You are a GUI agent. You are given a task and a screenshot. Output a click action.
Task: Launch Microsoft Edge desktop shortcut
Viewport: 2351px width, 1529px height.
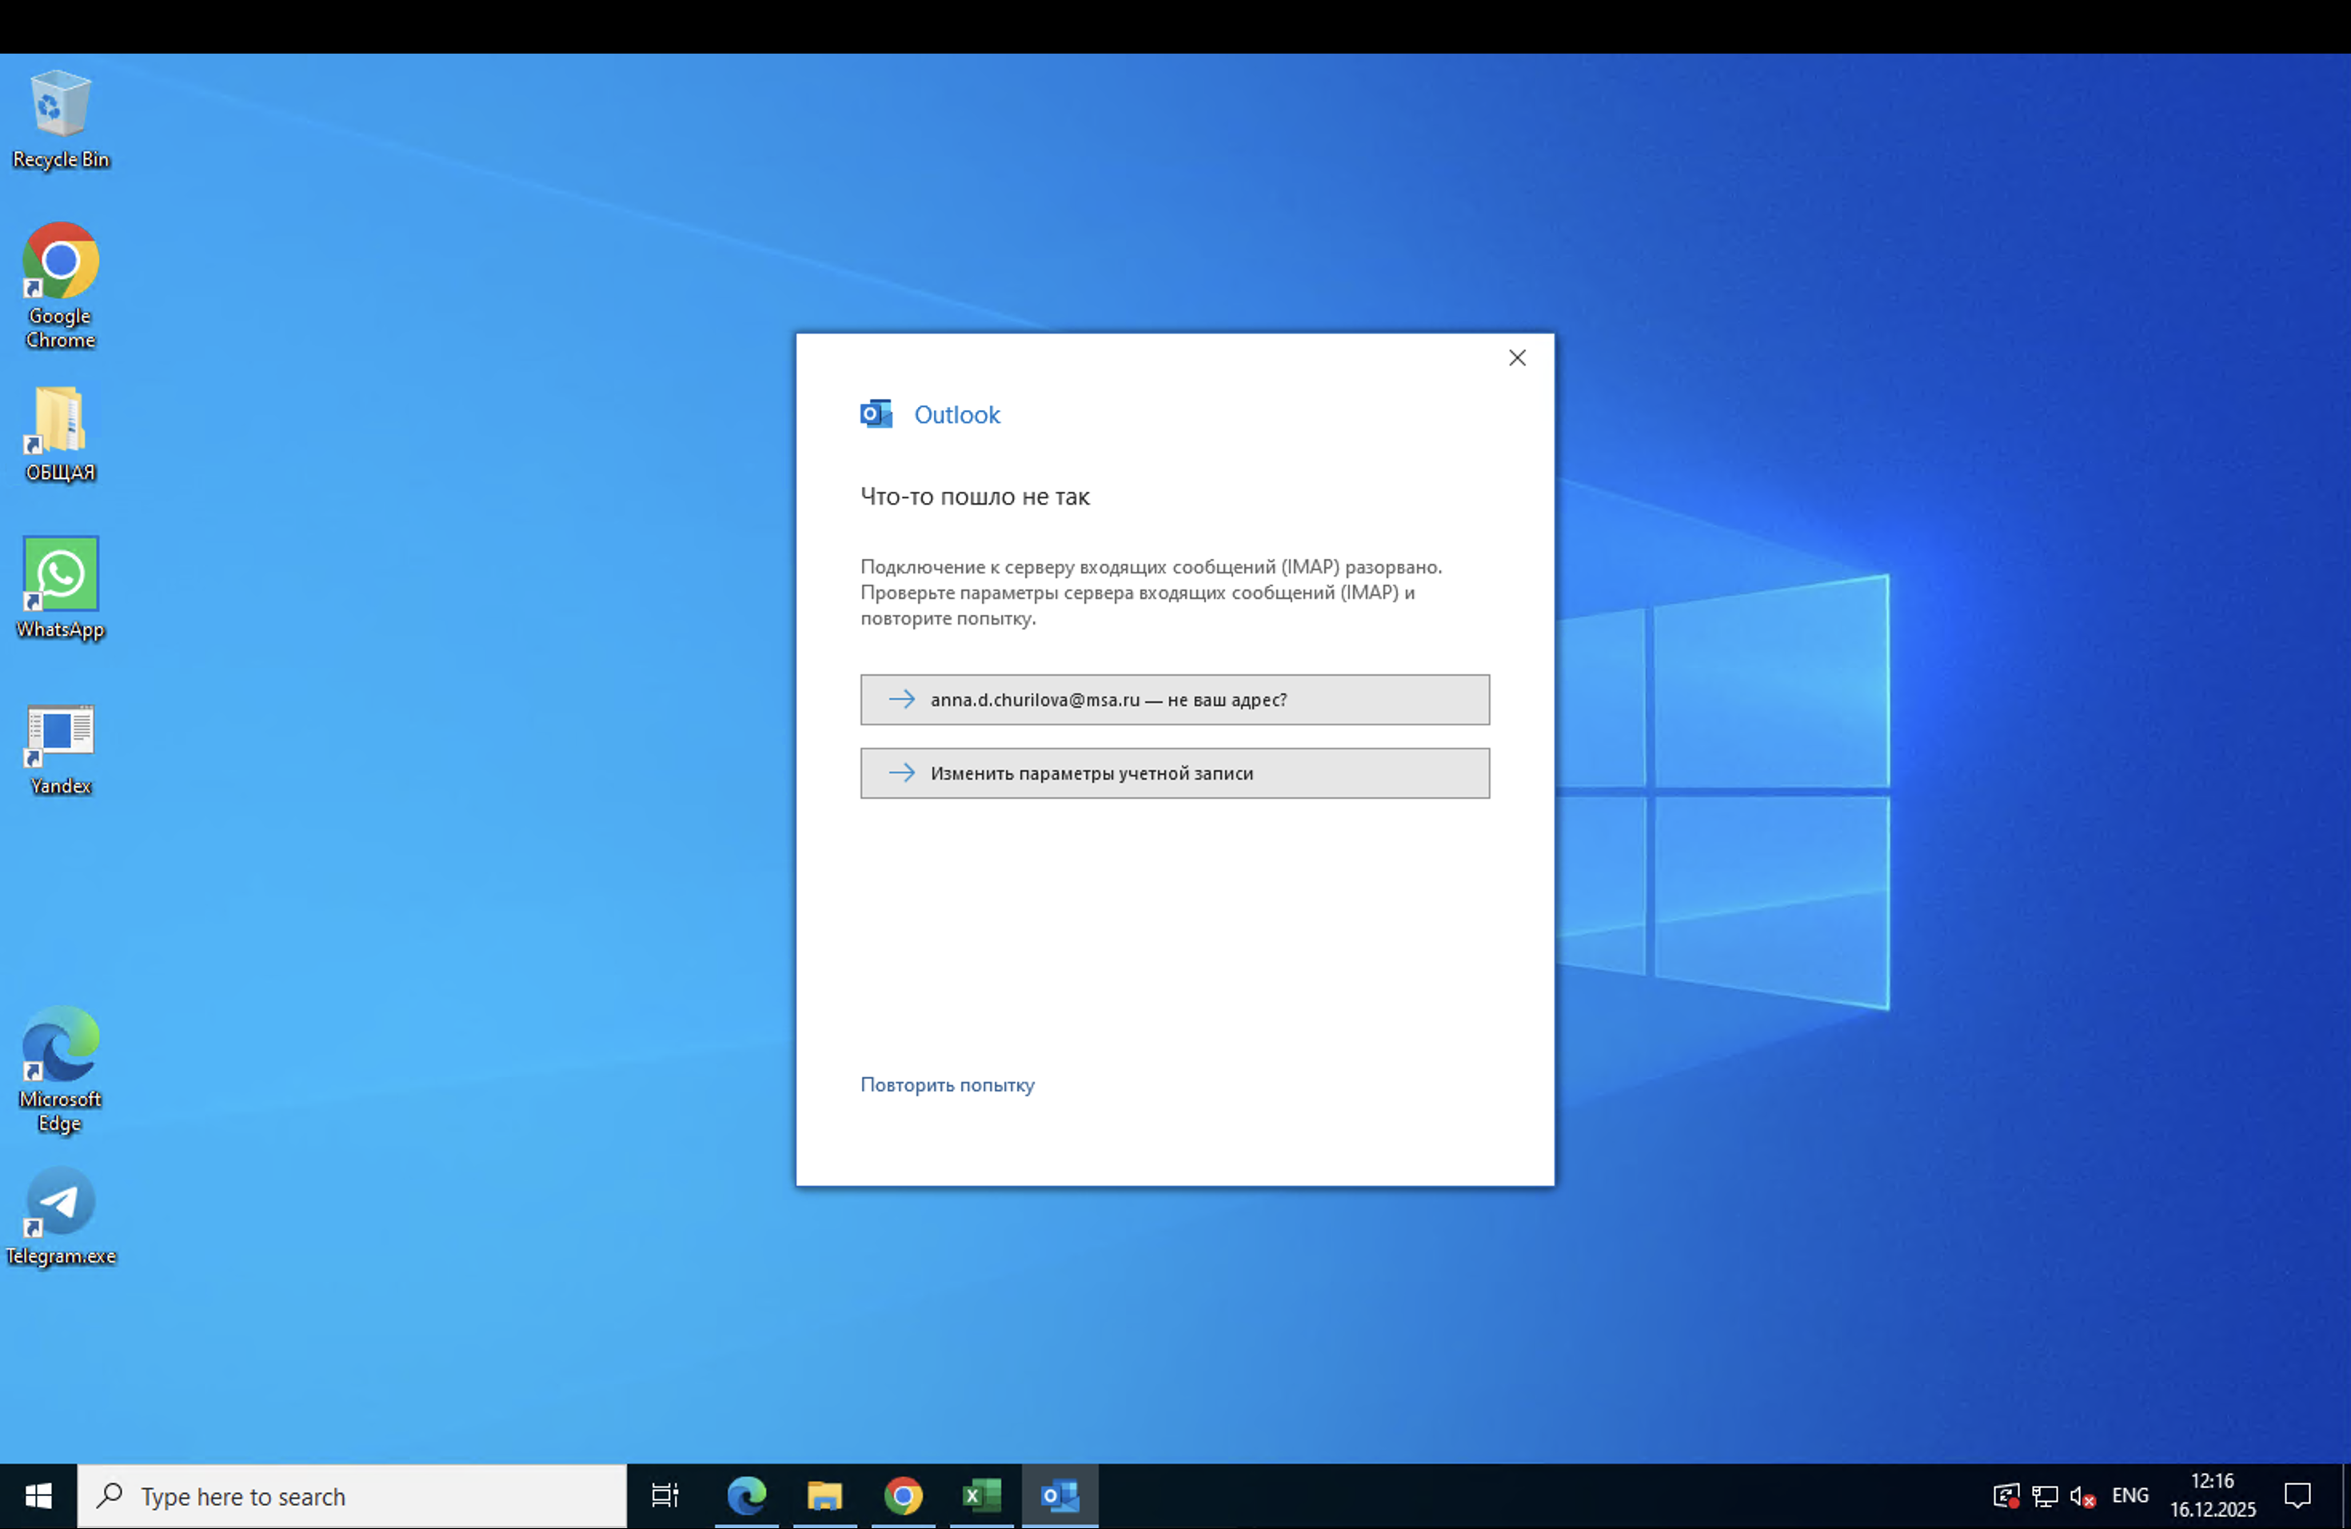click(60, 1068)
